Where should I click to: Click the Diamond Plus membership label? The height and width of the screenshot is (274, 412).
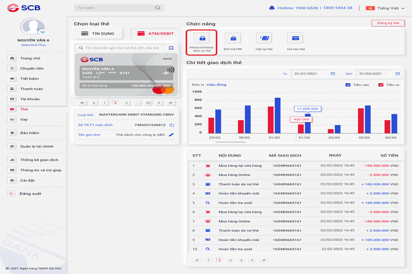pos(33,45)
